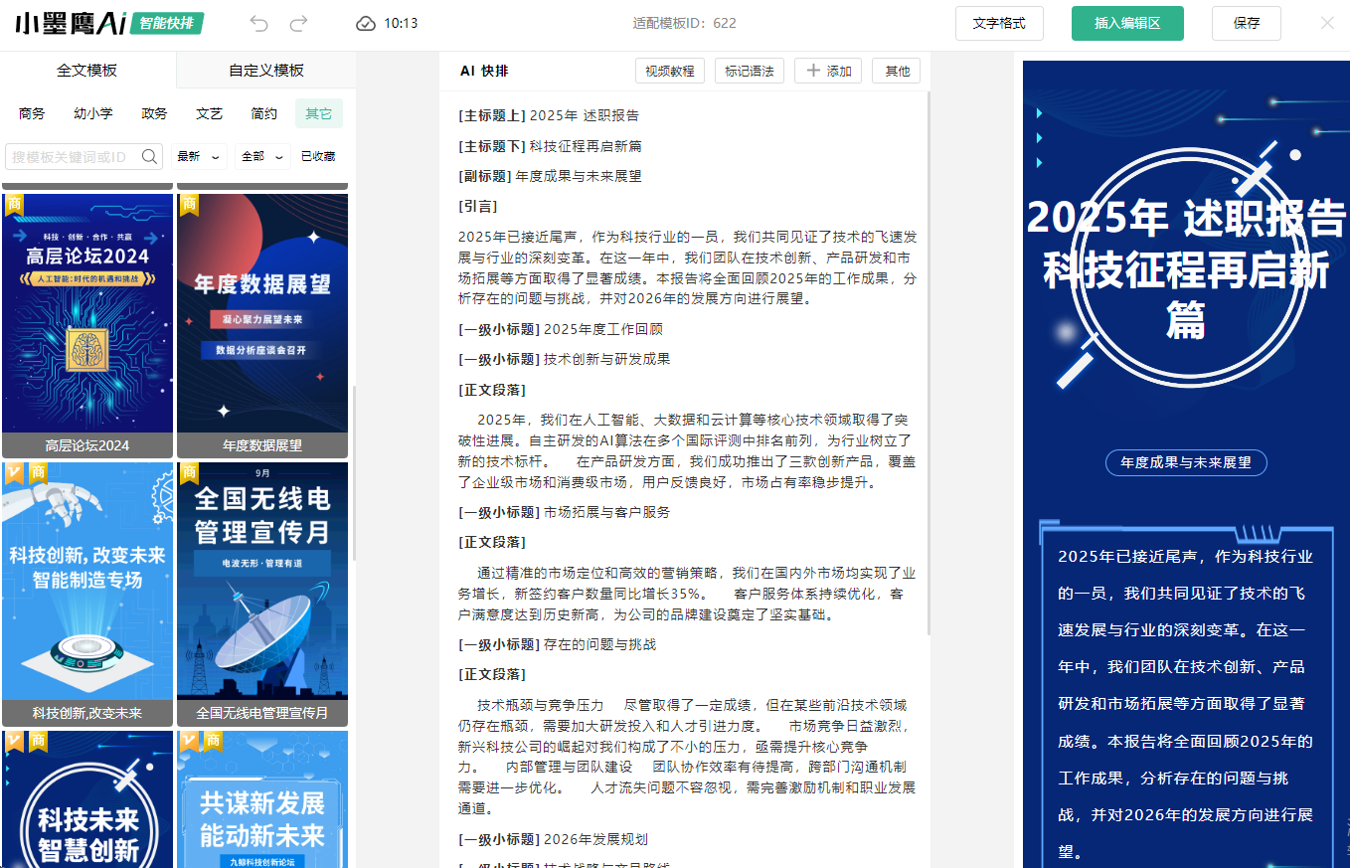This screenshot has height=868, width=1350.
Task: Click the 插入编辑区 button
Action: pyautogui.click(x=1127, y=24)
